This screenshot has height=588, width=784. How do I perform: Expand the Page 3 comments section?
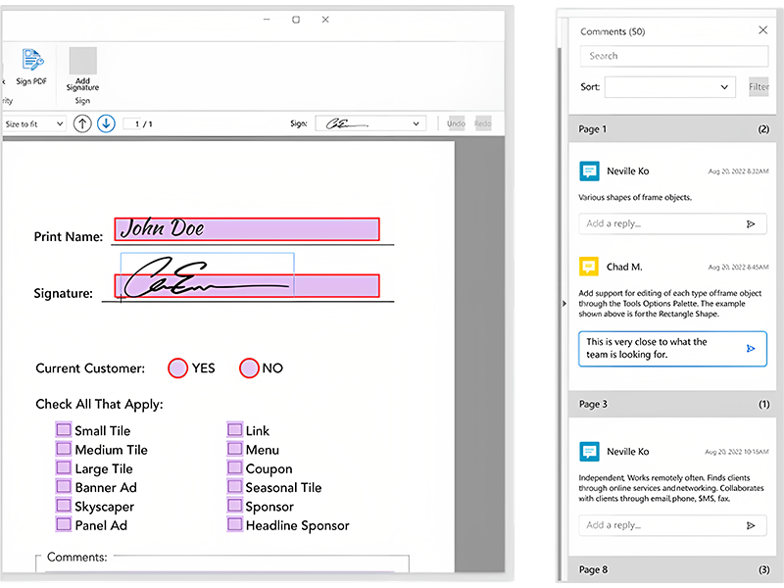pyautogui.click(x=672, y=404)
